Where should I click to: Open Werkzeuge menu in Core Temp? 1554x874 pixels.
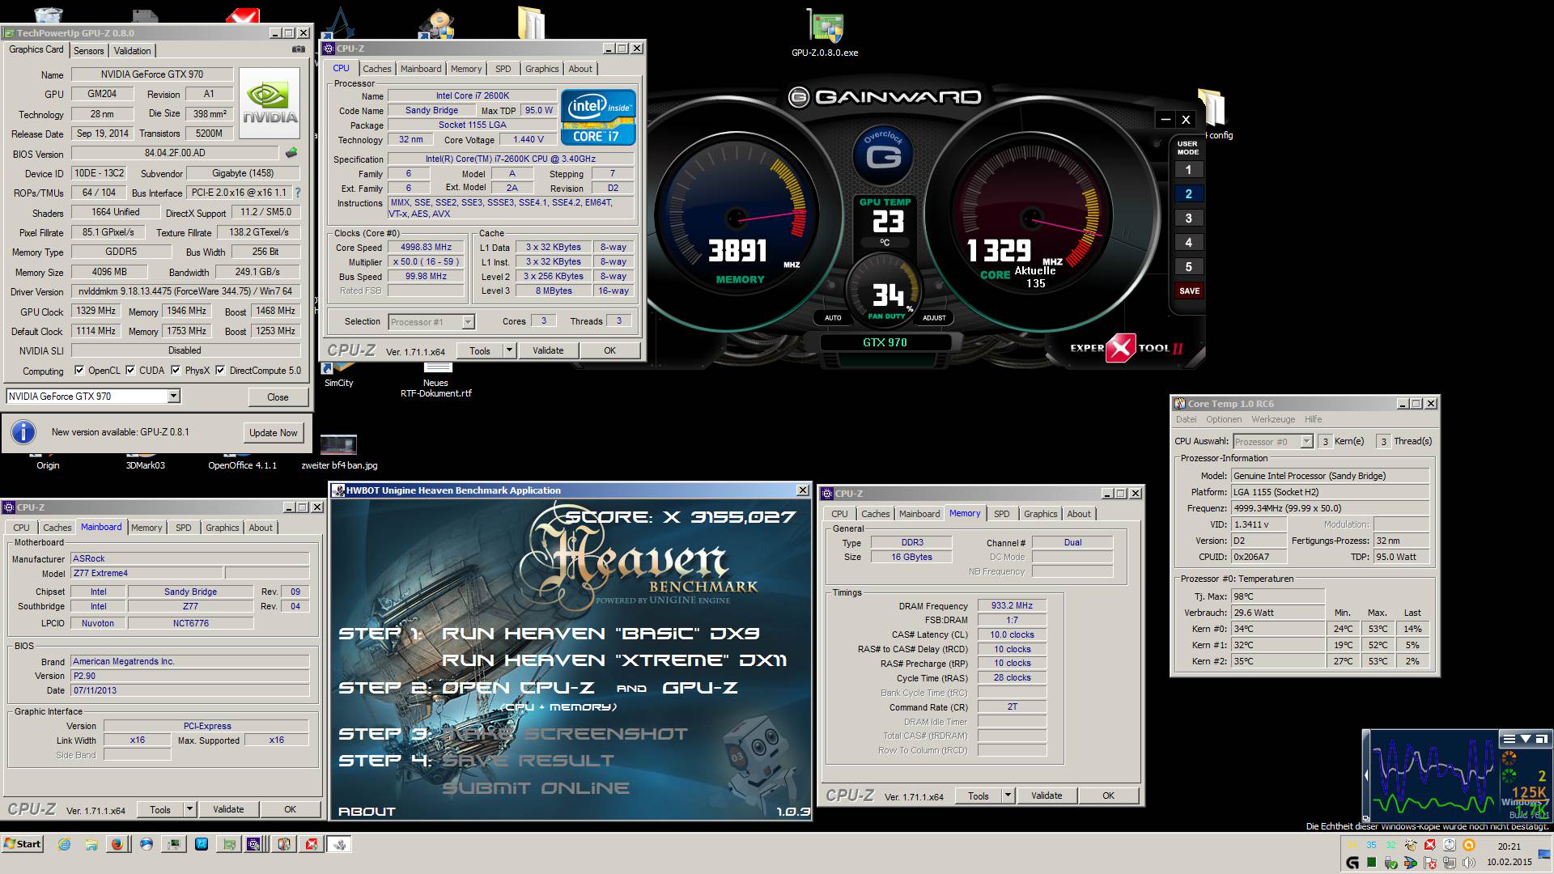[1273, 419]
